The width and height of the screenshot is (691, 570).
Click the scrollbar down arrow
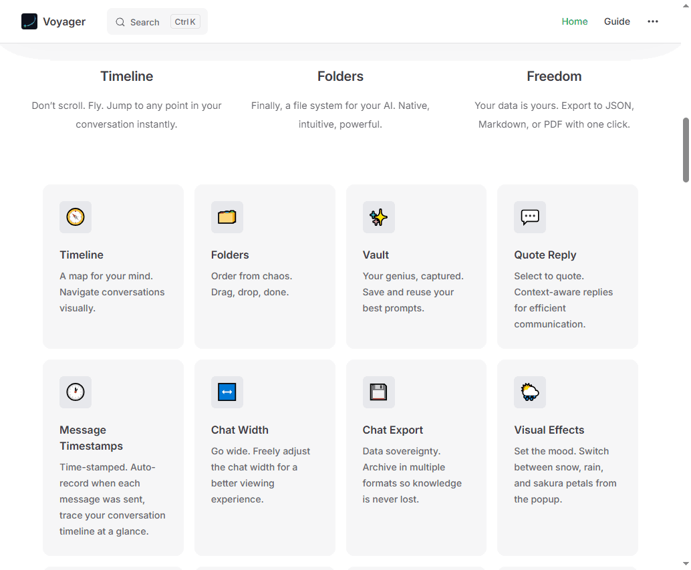(x=686, y=563)
